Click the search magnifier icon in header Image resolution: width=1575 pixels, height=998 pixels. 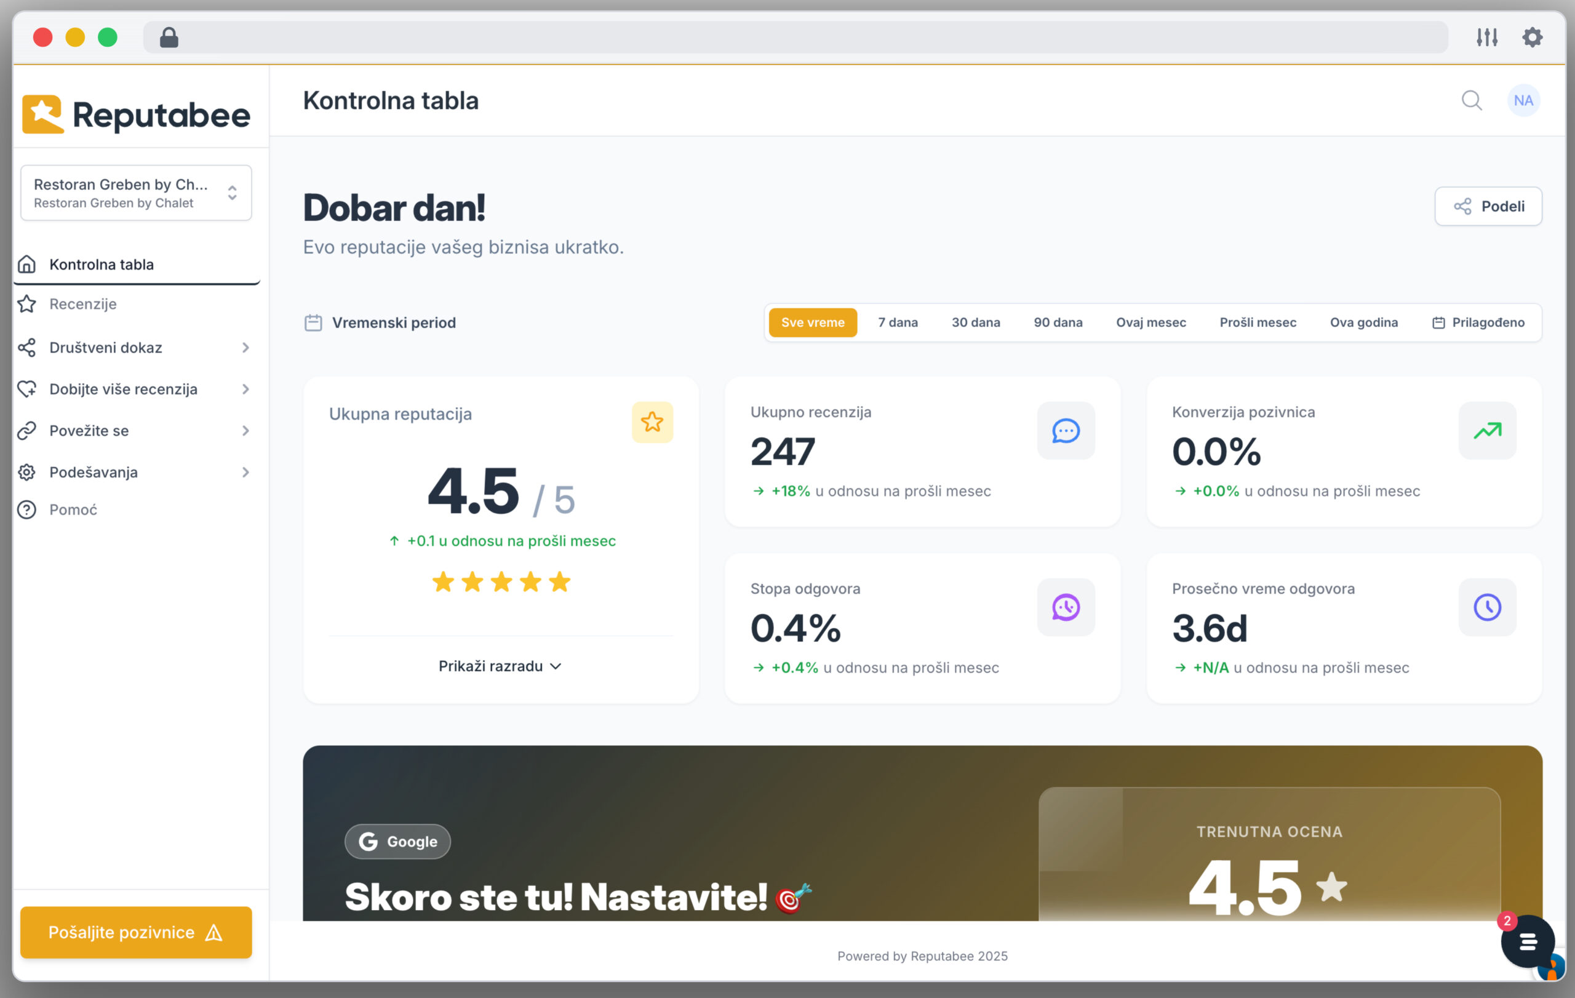1471,101
